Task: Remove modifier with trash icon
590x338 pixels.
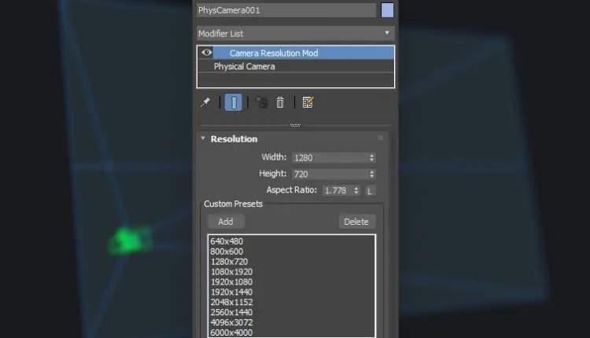Action: click(279, 102)
